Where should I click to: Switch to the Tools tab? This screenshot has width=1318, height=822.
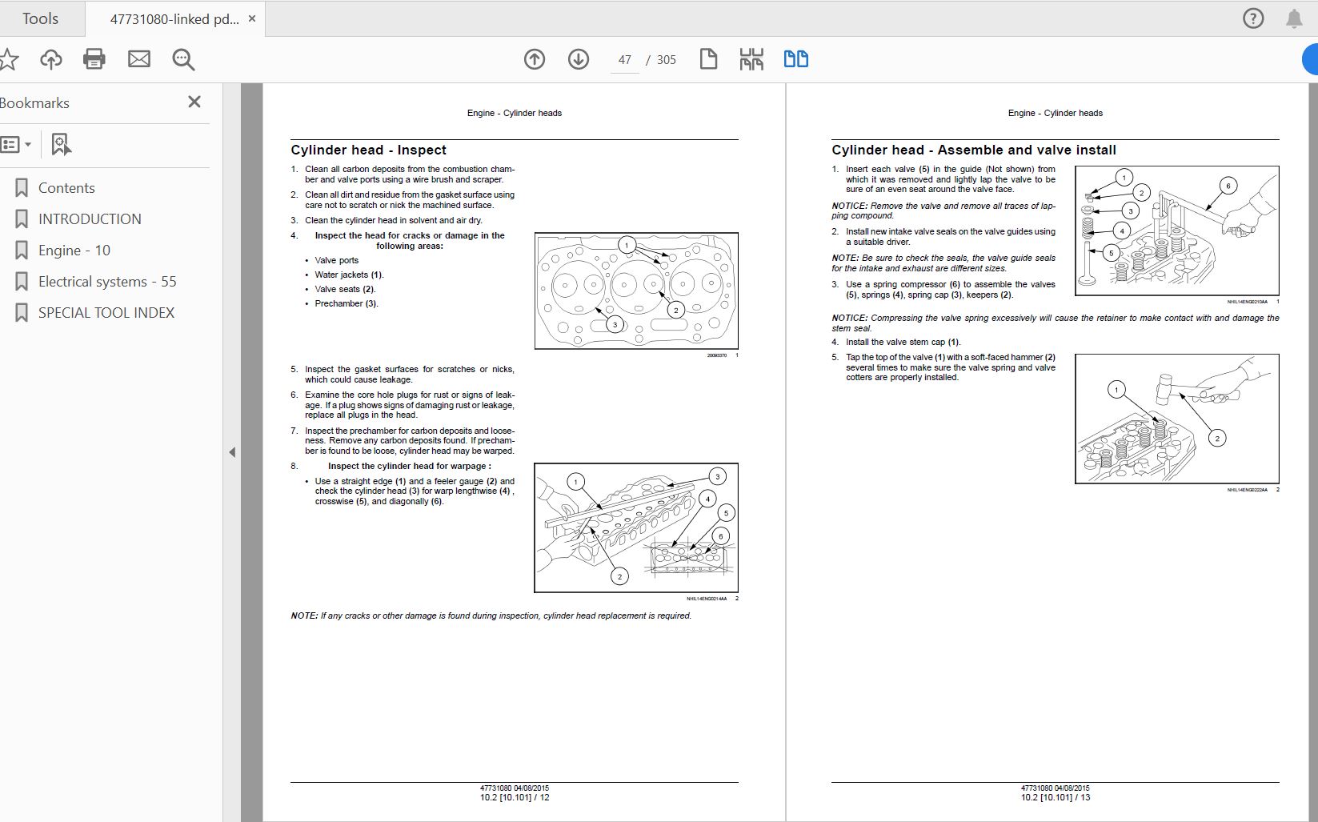coord(40,18)
